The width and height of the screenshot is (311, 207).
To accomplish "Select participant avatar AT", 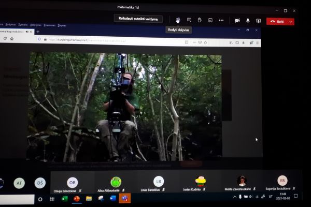I will (x=19, y=183).
